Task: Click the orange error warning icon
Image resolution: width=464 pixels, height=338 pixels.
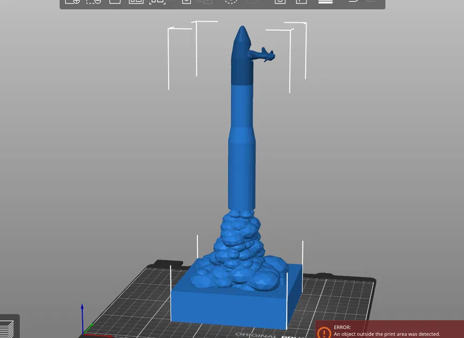Action: [324, 333]
